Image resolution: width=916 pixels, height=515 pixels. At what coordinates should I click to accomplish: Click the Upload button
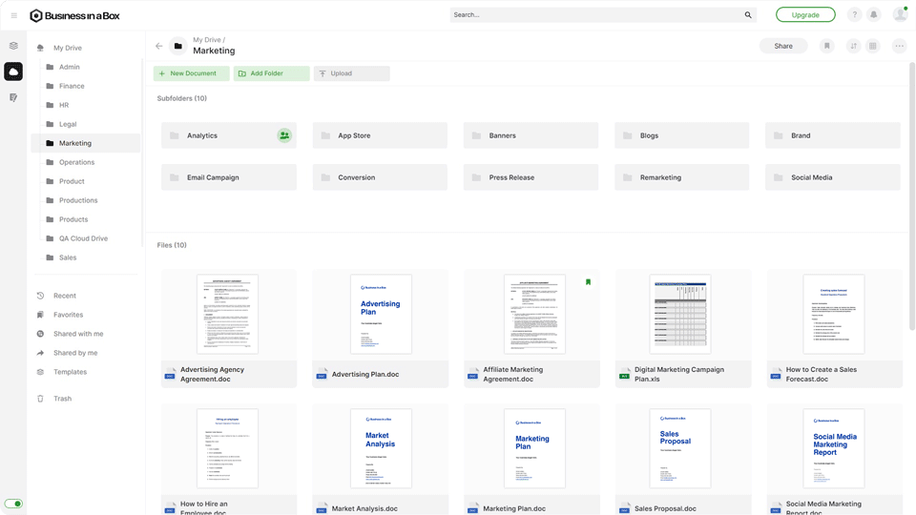352,73
